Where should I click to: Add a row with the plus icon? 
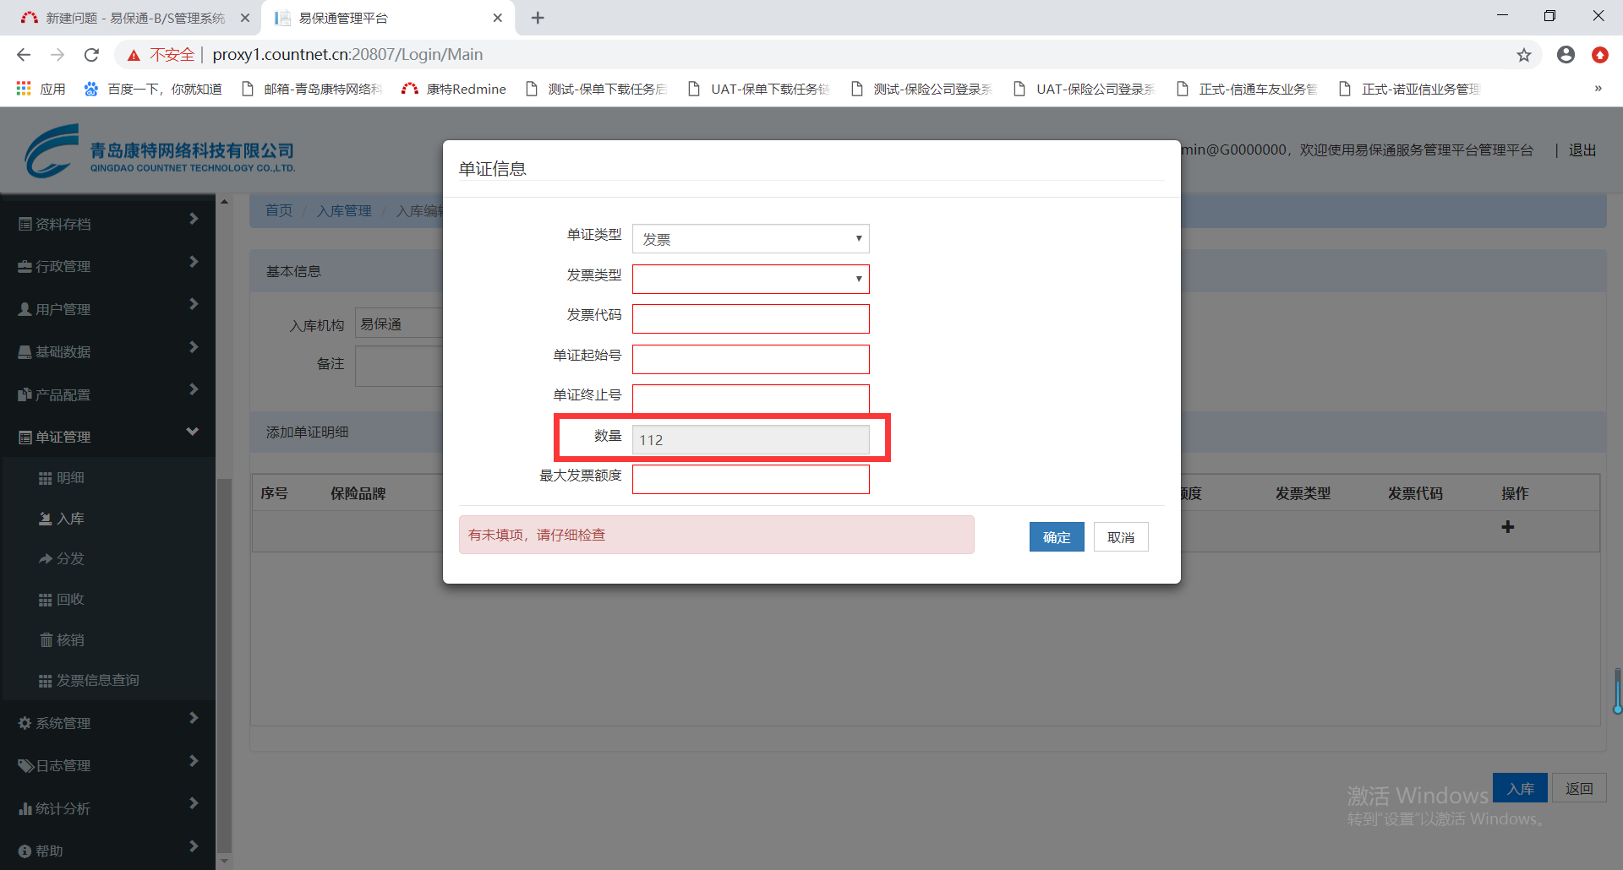[1508, 527]
